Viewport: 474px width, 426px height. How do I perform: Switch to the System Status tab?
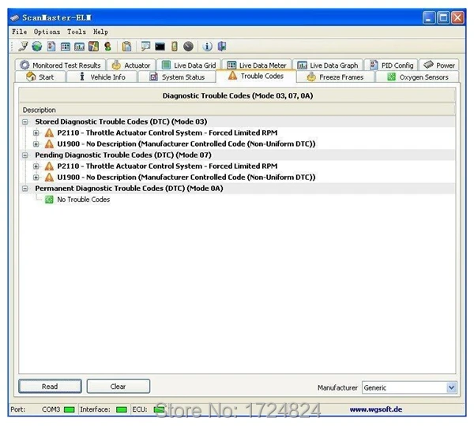click(x=177, y=77)
